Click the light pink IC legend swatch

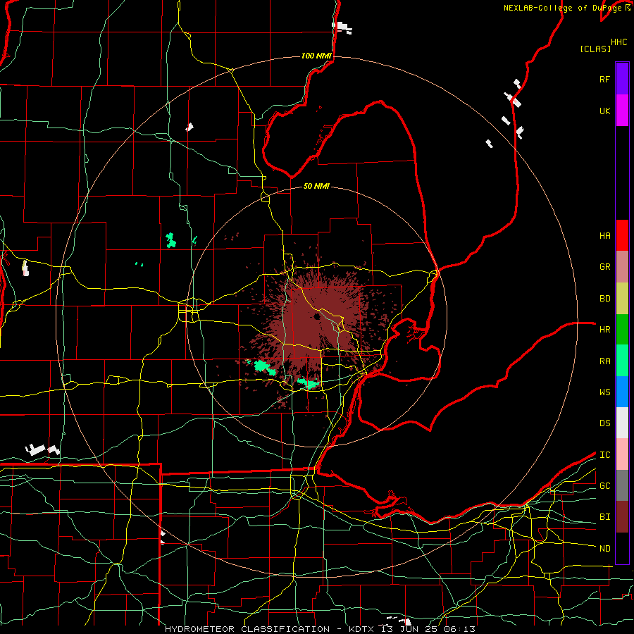[x=622, y=454]
